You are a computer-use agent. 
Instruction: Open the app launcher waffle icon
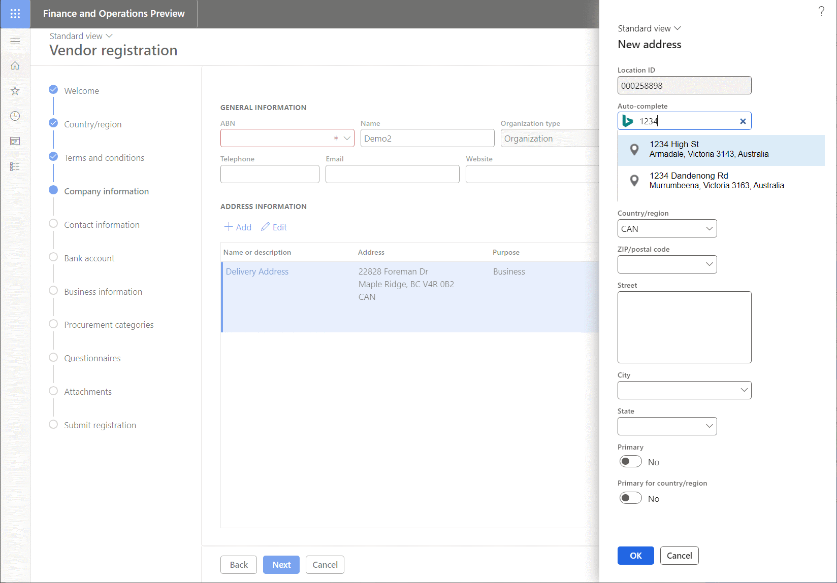15,14
